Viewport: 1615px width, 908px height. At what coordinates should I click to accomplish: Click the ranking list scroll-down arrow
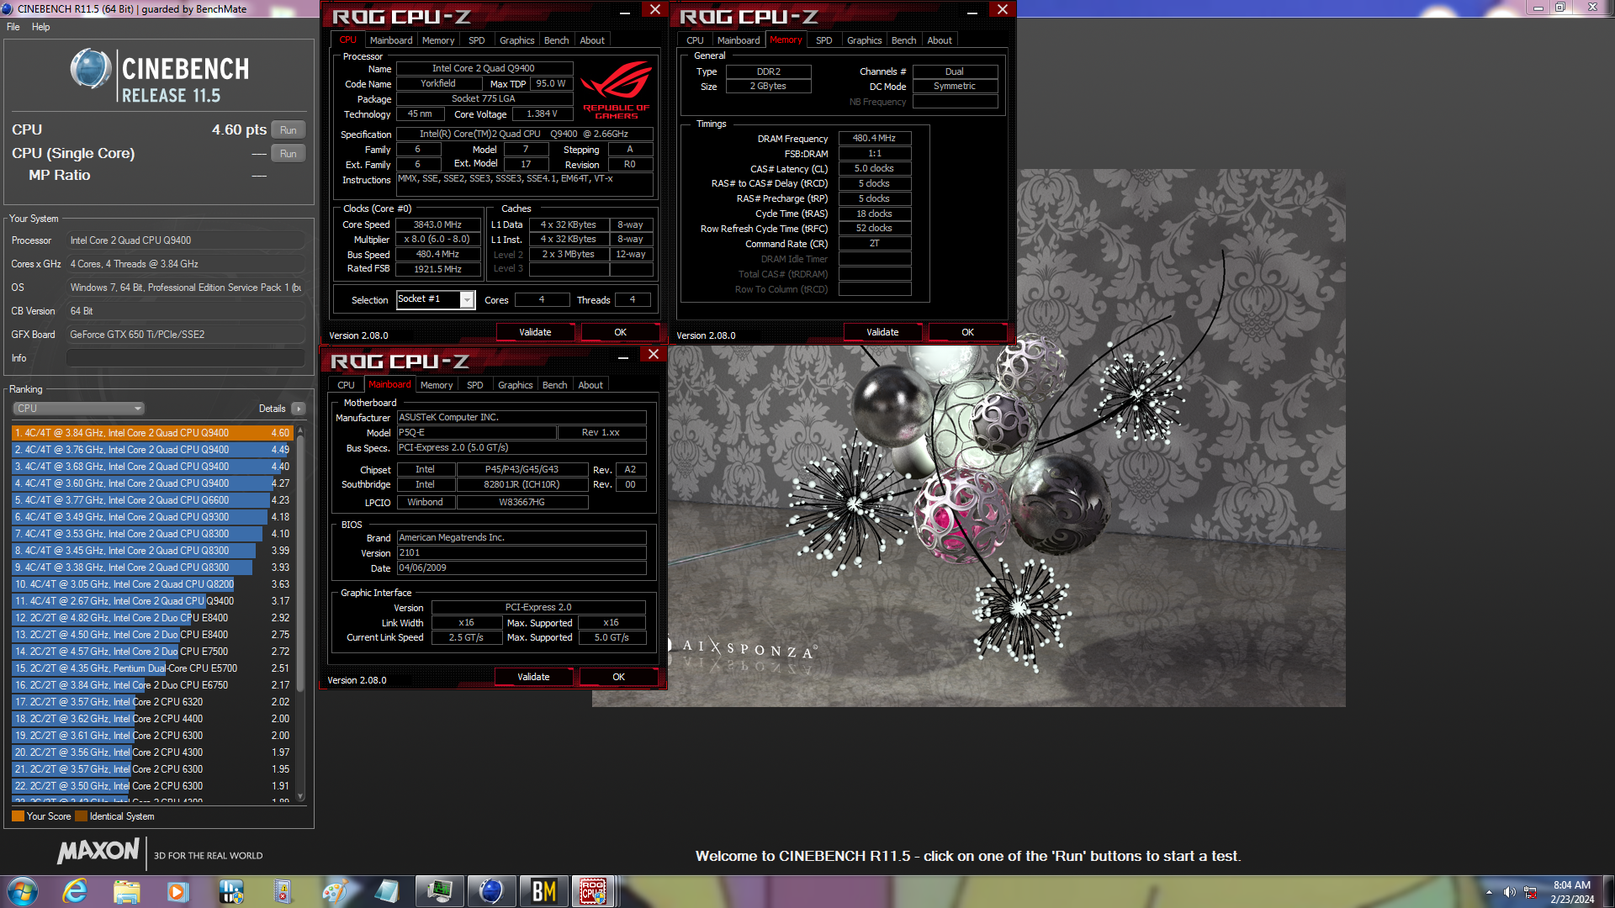pyautogui.click(x=300, y=796)
